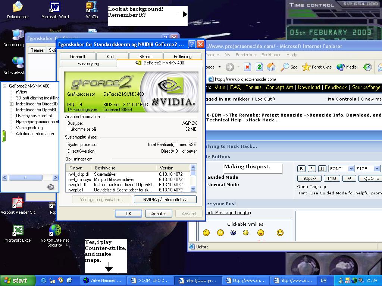Open the Funktioner menu in Internet Explorer
The height and width of the screenshot is (286, 382).
tap(271, 55)
